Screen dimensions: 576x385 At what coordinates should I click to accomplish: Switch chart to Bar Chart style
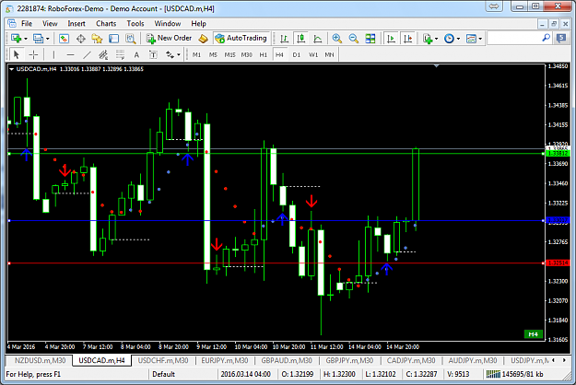pos(284,38)
